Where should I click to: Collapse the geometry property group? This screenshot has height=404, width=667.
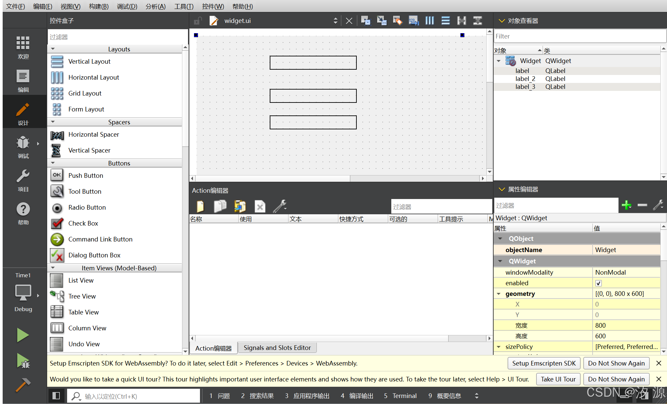pos(499,294)
